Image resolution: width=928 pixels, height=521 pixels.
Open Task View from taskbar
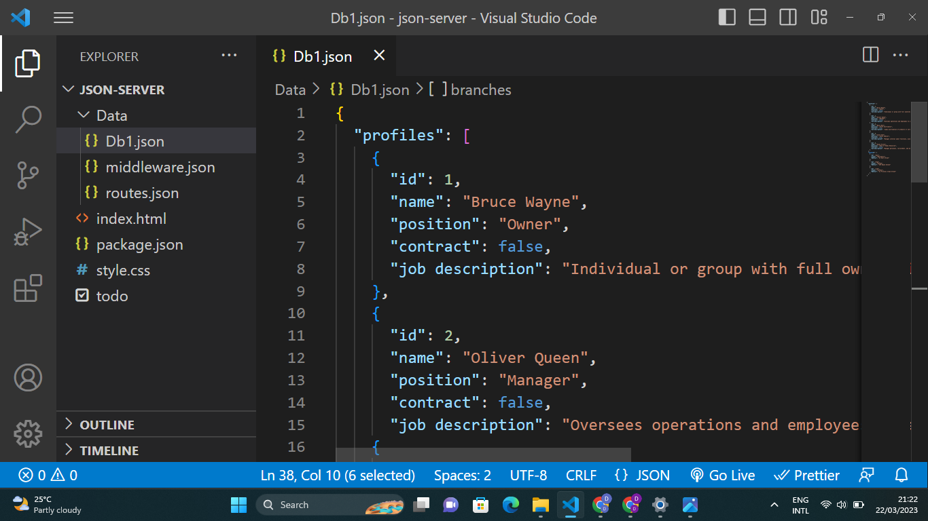[422, 505]
